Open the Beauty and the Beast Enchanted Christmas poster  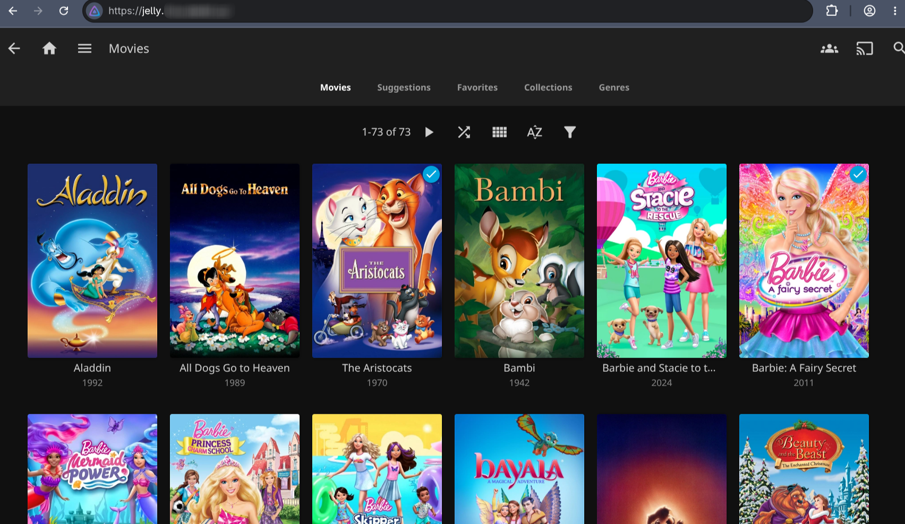(x=804, y=469)
